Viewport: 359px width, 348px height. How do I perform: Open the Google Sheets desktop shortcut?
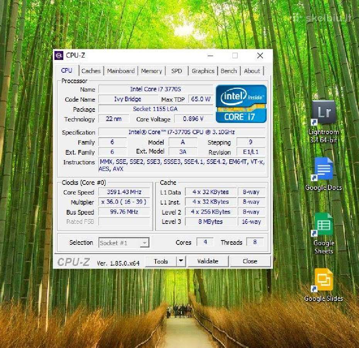[323, 233]
